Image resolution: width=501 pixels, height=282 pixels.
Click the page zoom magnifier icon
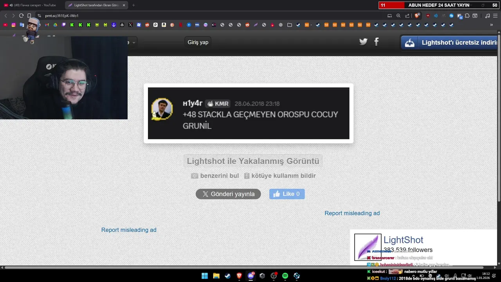point(398,16)
